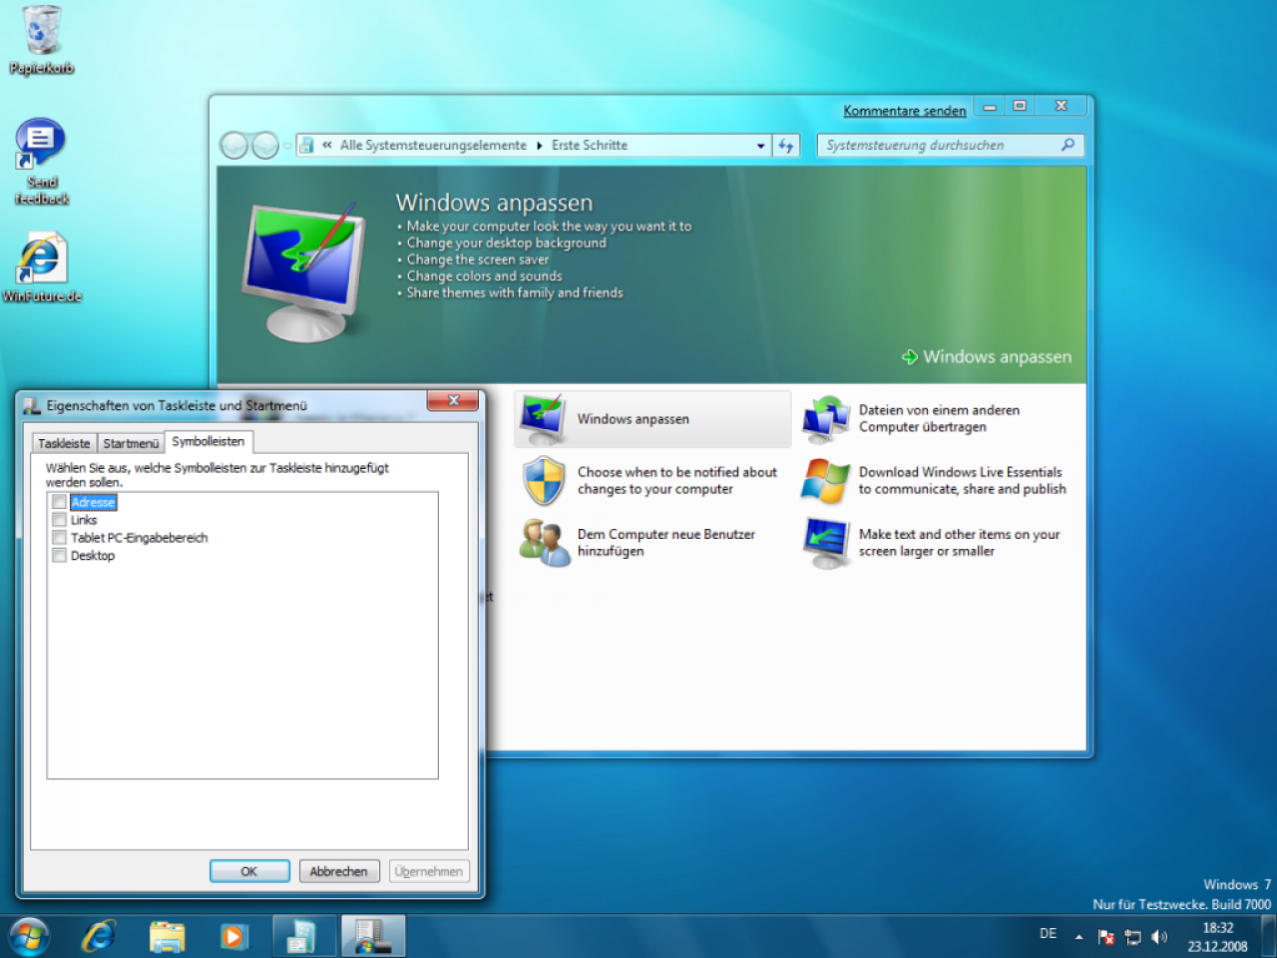Click the OK button
The width and height of the screenshot is (1277, 958).
[x=249, y=871]
